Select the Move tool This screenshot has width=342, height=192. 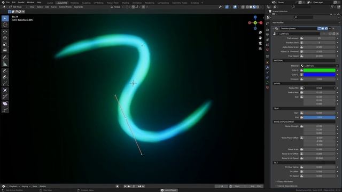pyautogui.click(x=5, y=32)
